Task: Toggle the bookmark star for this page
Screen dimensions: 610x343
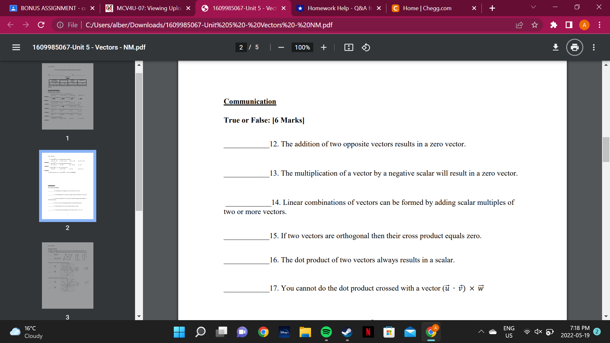Action: tap(535, 25)
